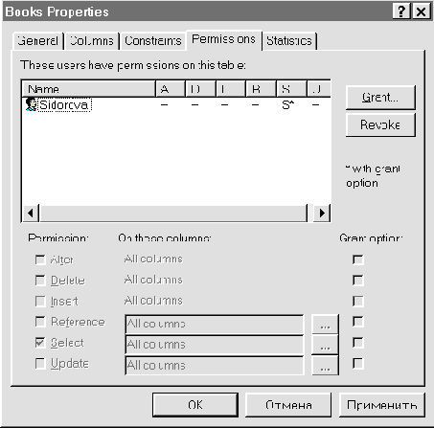Close the Books Properties dialog

[x=422, y=11]
